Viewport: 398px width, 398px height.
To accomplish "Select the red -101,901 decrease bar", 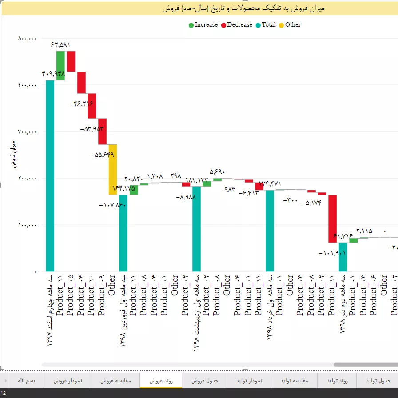I will pyautogui.click(x=332, y=219).
